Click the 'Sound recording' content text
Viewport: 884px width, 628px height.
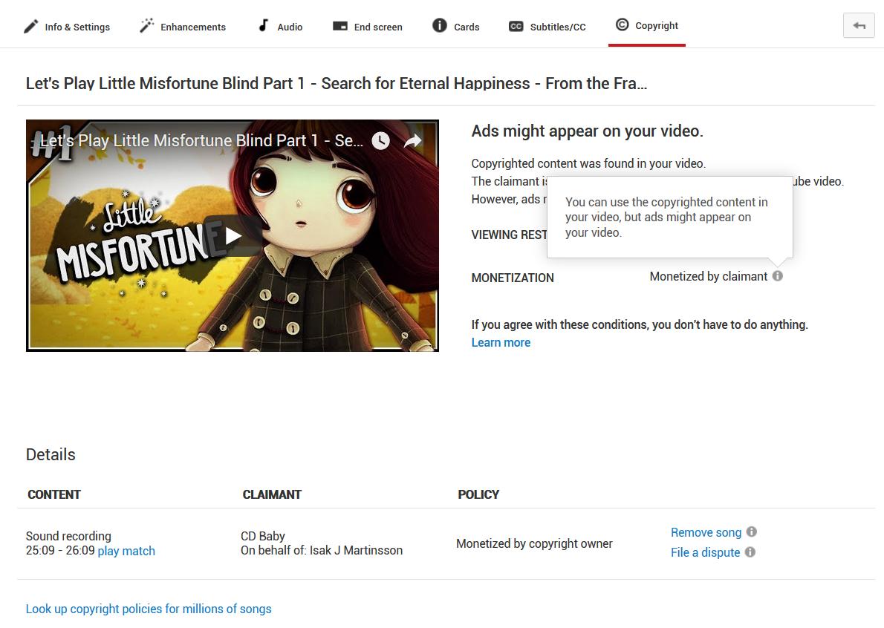click(x=68, y=536)
